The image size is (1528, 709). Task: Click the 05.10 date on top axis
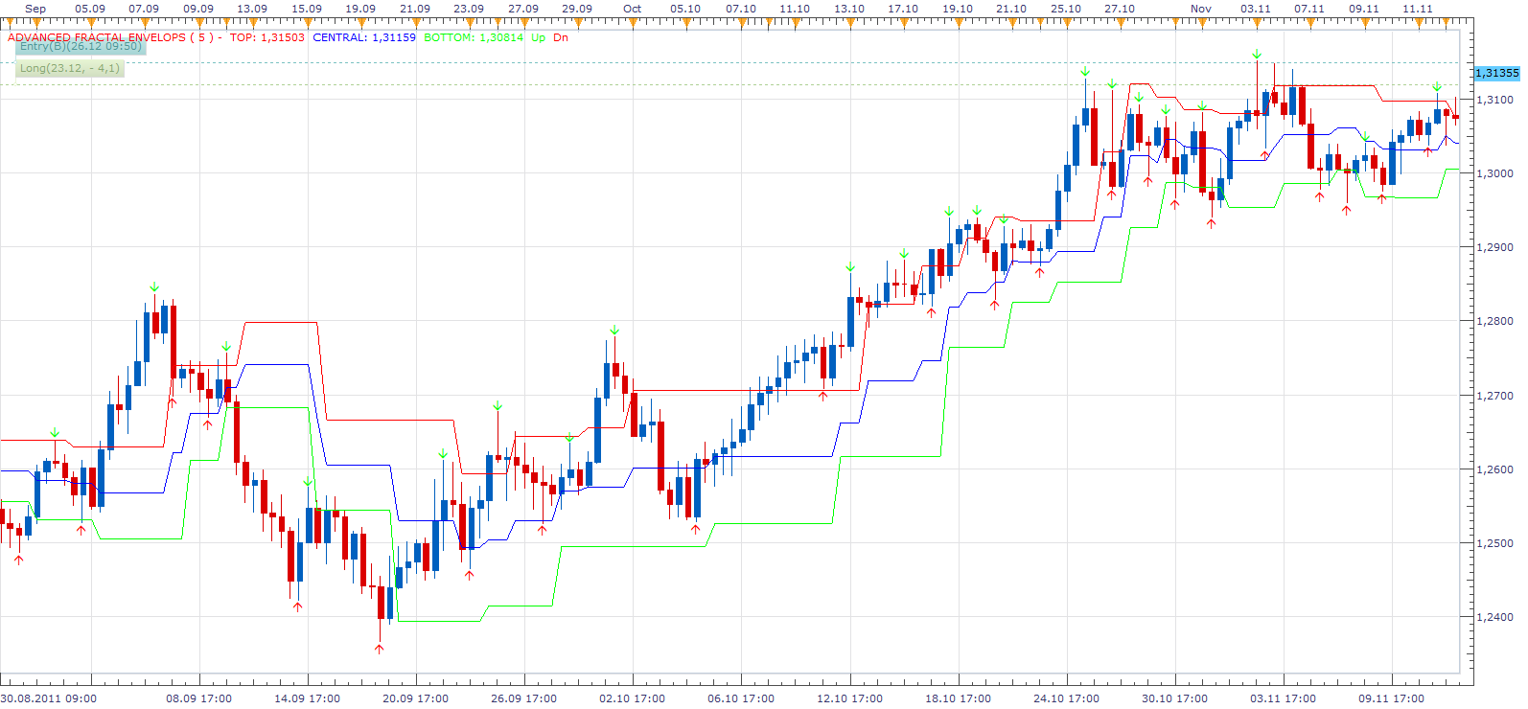tap(685, 9)
